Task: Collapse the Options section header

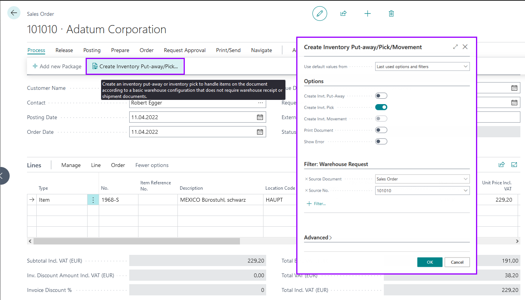Action: coord(314,81)
